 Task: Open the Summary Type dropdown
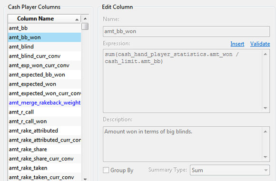pos(230,170)
